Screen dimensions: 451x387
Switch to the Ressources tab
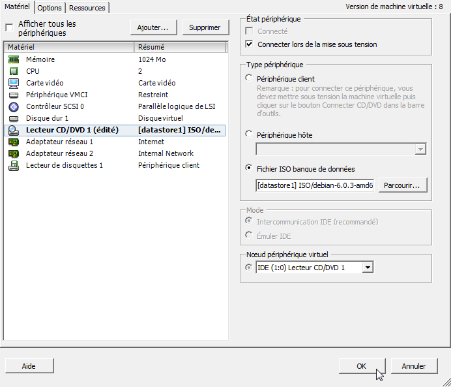coord(87,8)
